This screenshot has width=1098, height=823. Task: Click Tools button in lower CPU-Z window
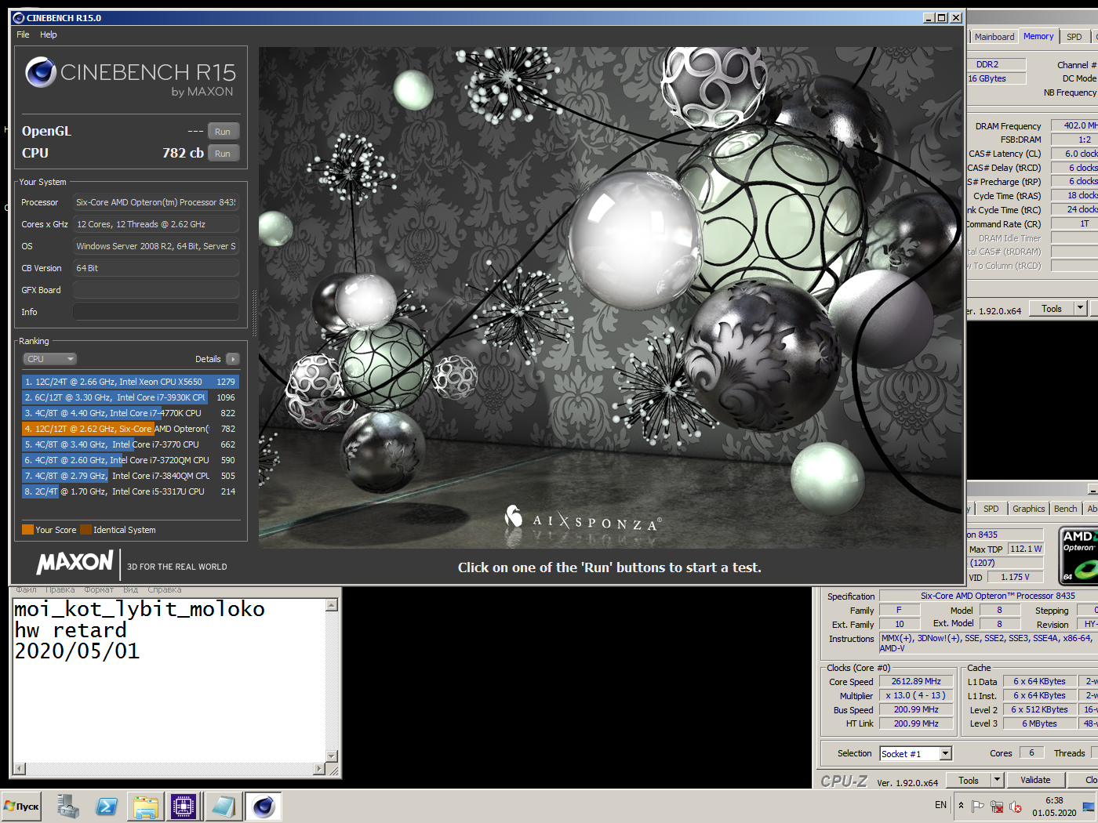969,781
